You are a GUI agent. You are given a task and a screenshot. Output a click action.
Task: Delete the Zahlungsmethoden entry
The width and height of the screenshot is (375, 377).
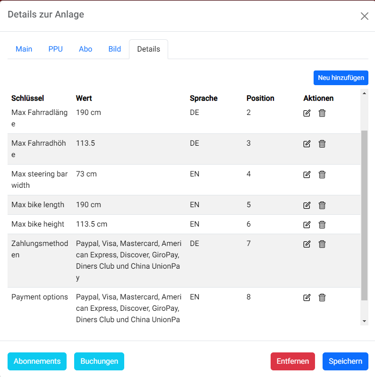tap(322, 244)
